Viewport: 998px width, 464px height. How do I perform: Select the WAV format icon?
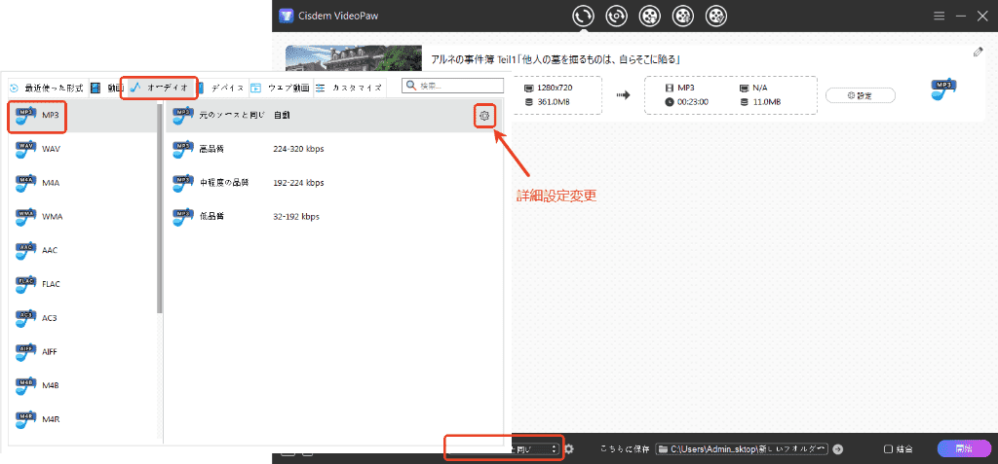[26, 149]
